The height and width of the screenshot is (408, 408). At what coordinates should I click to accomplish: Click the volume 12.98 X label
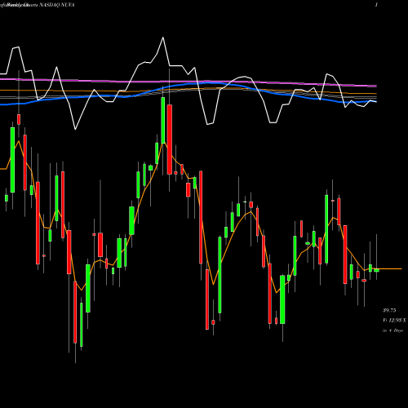click(x=394, y=321)
